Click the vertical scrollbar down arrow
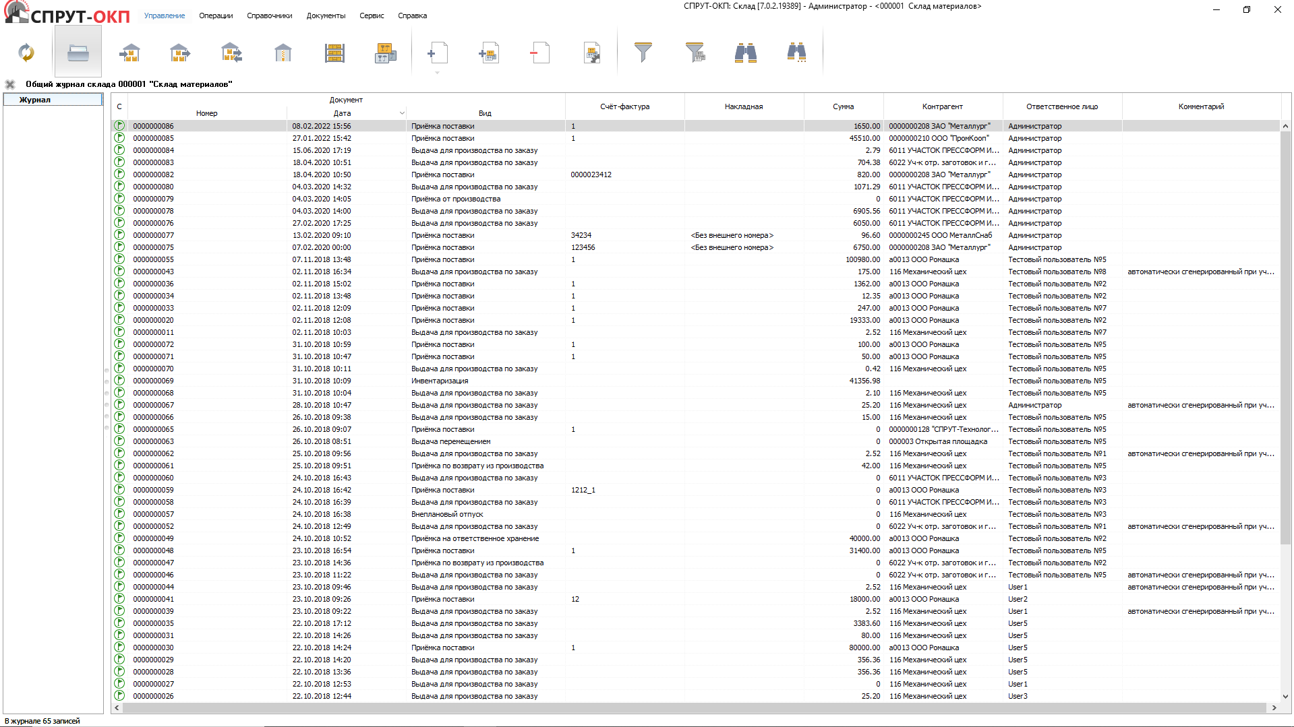This screenshot has height=727, width=1294. point(1285,696)
